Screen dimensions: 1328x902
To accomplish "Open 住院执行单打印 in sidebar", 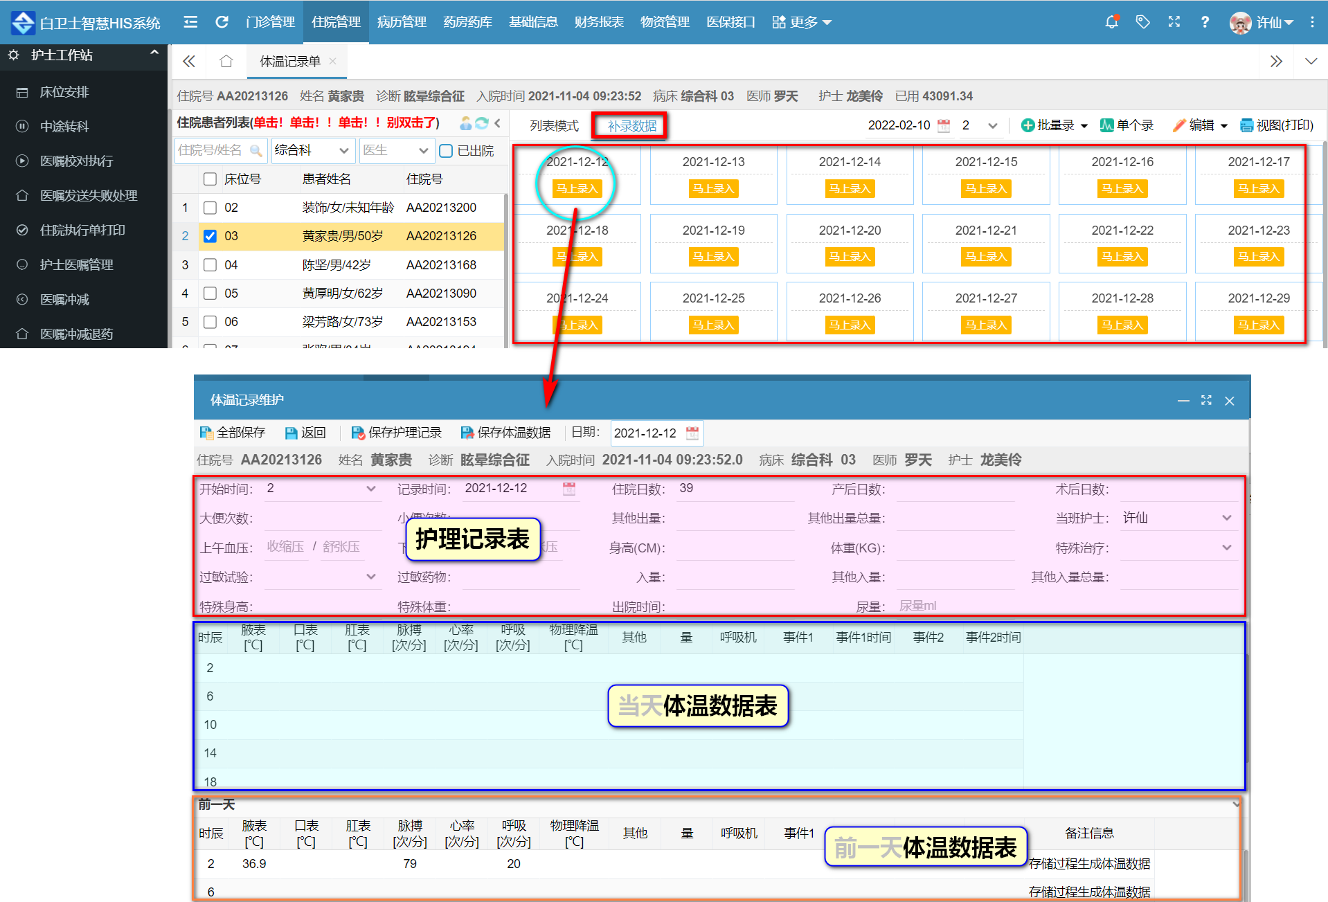I will 82,231.
